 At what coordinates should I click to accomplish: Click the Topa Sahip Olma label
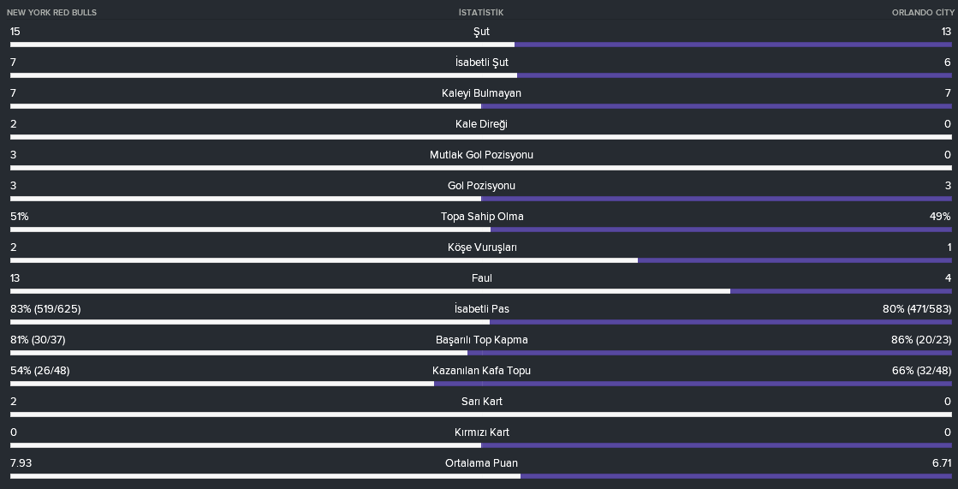coord(481,217)
